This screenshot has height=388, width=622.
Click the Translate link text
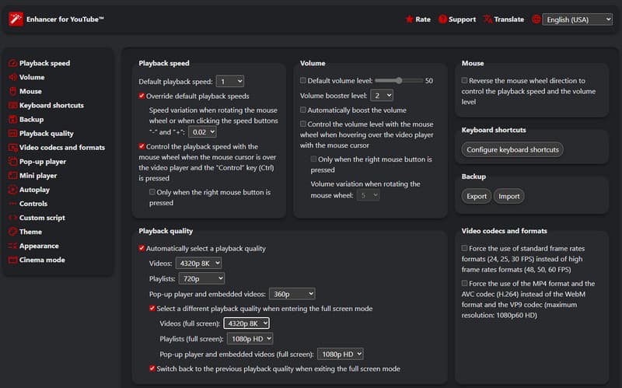click(509, 19)
